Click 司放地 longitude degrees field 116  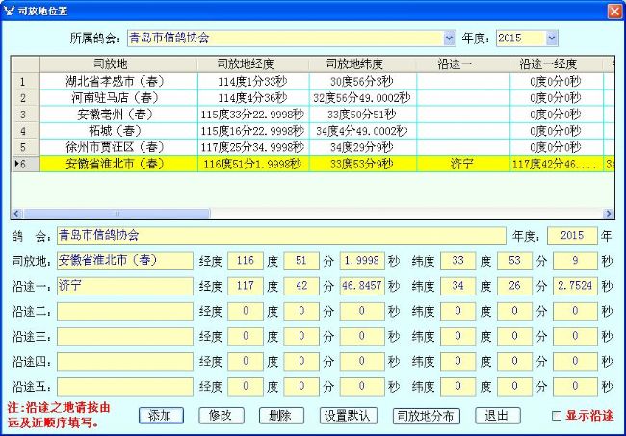tap(246, 261)
